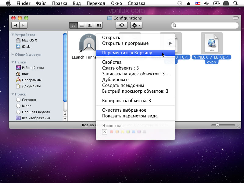This screenshot has height=183, width=244.
Task: Open the gear Action dropdown
Action: (x=136, y=25)
